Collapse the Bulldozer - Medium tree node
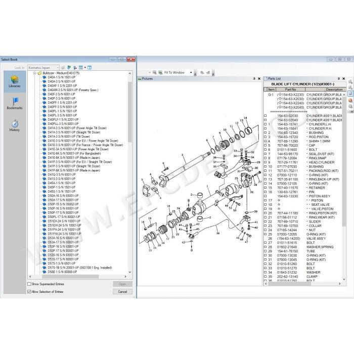This screenshot has height=354, width=354. point(34,73)
